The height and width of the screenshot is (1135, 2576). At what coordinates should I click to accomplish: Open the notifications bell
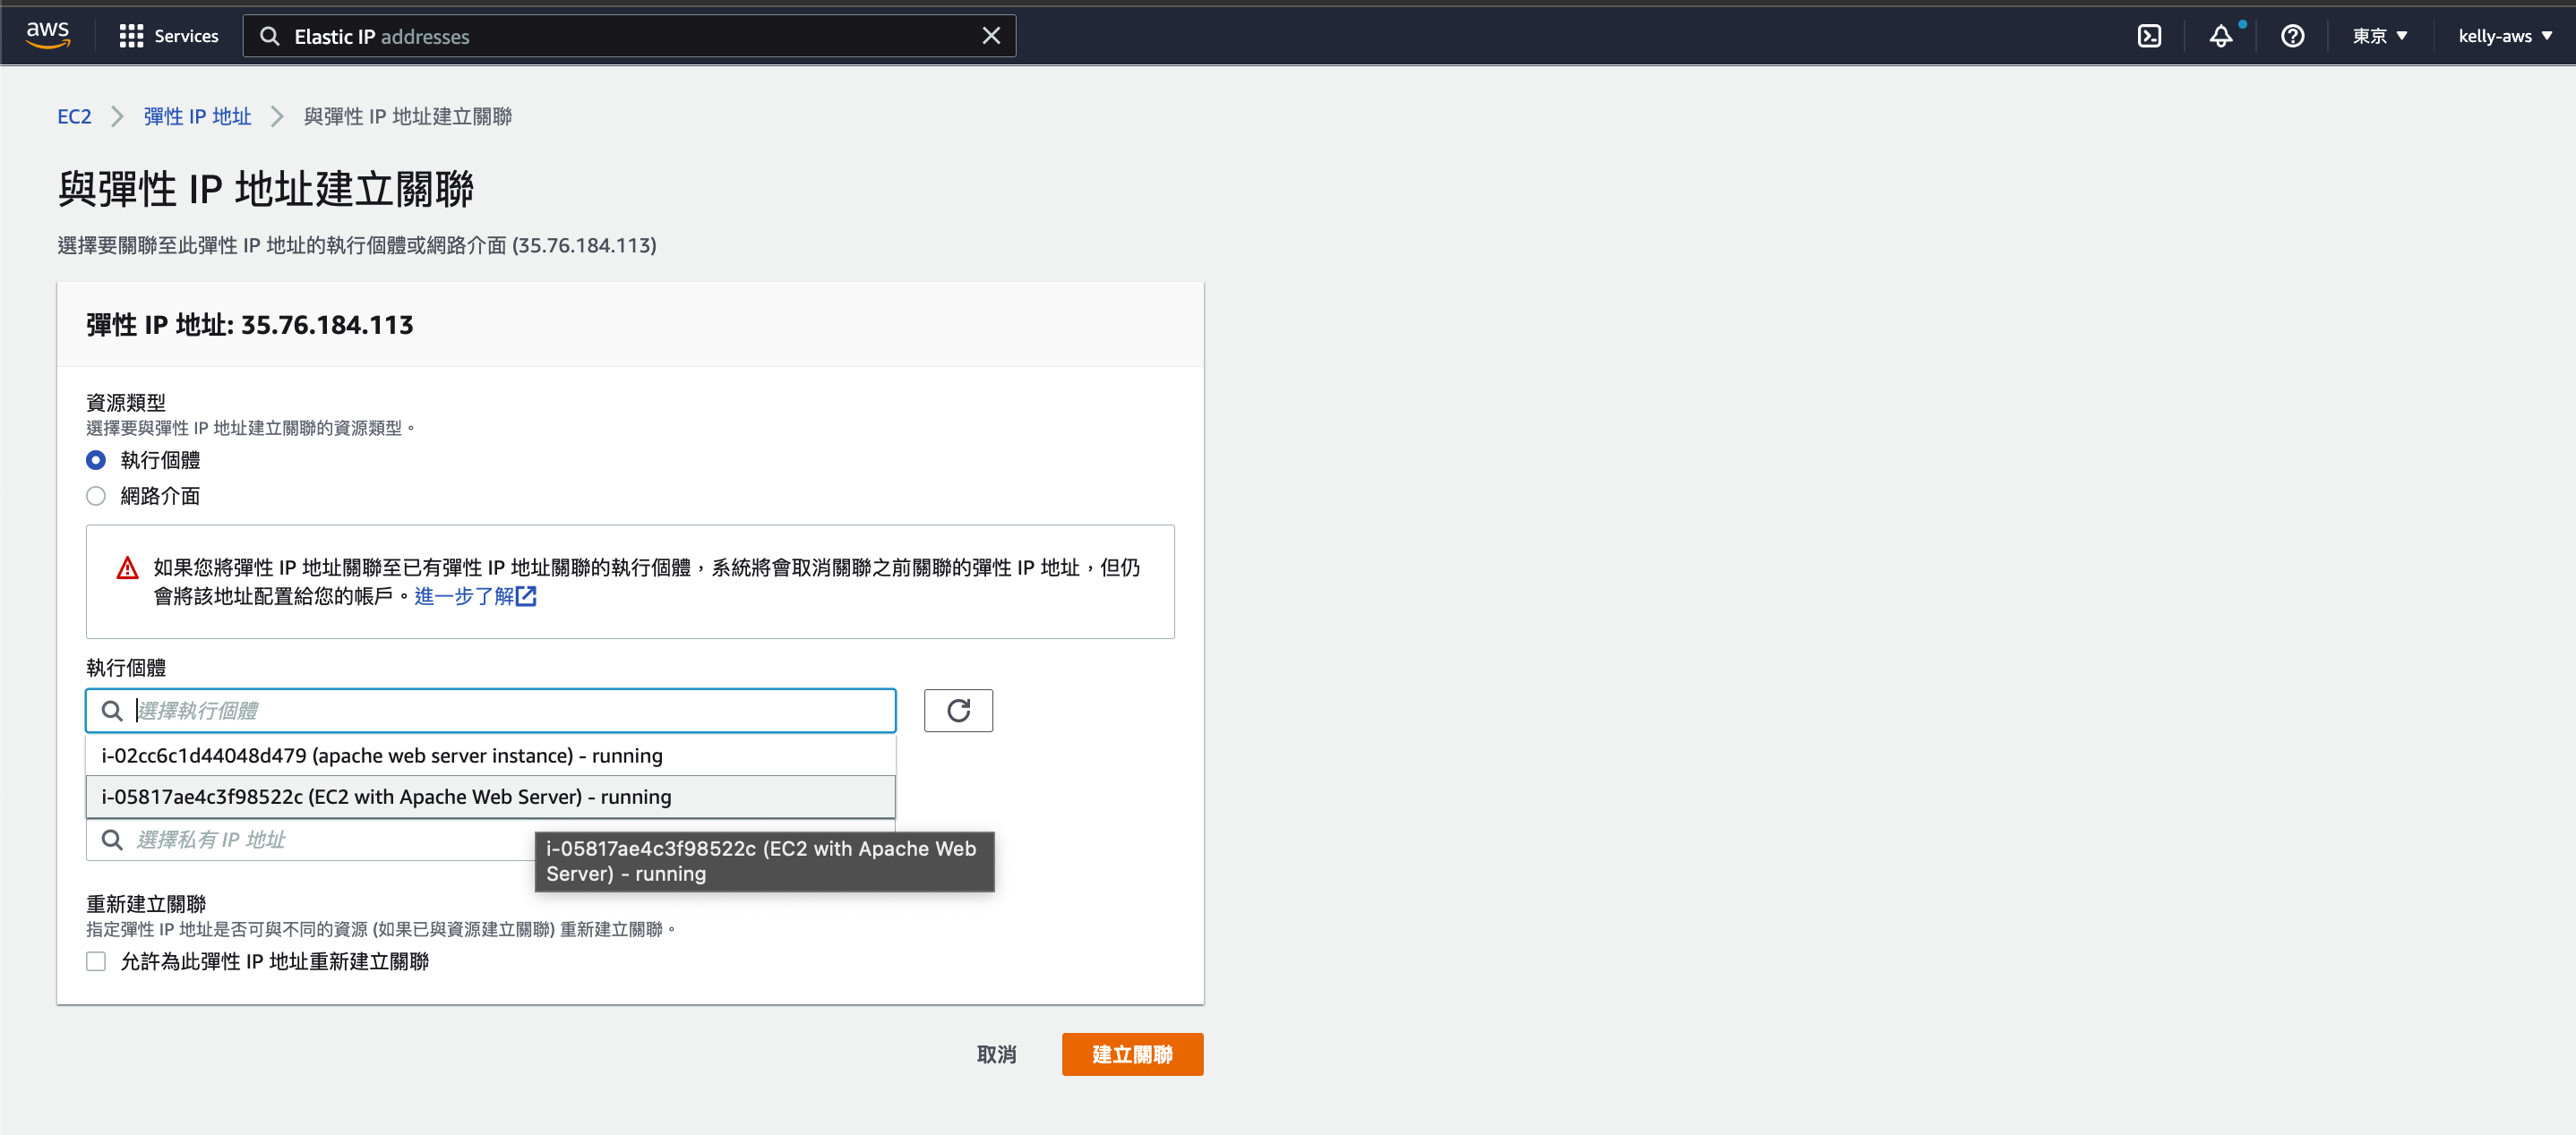2220,36
